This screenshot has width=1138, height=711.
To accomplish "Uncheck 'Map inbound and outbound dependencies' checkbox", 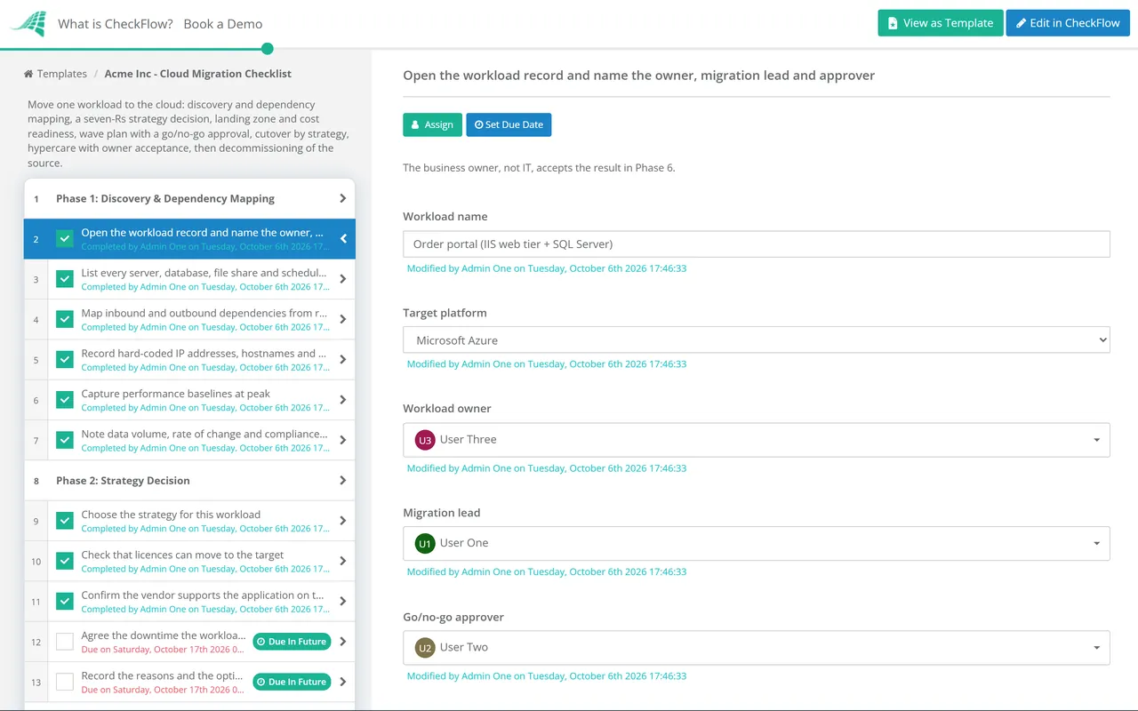I will click(x=65, y=319).
